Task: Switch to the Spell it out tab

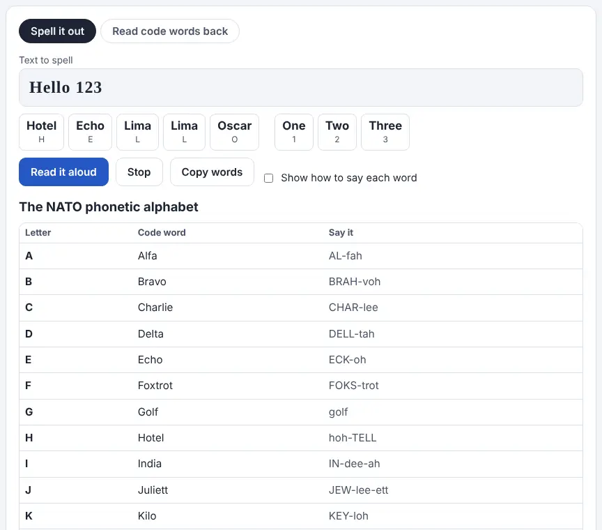Action: tap(57, 31)
